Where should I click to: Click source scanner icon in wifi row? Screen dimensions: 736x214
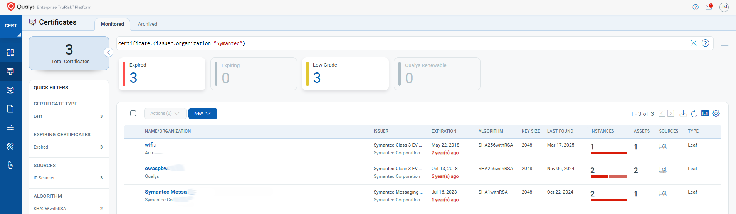pos(663,146)
